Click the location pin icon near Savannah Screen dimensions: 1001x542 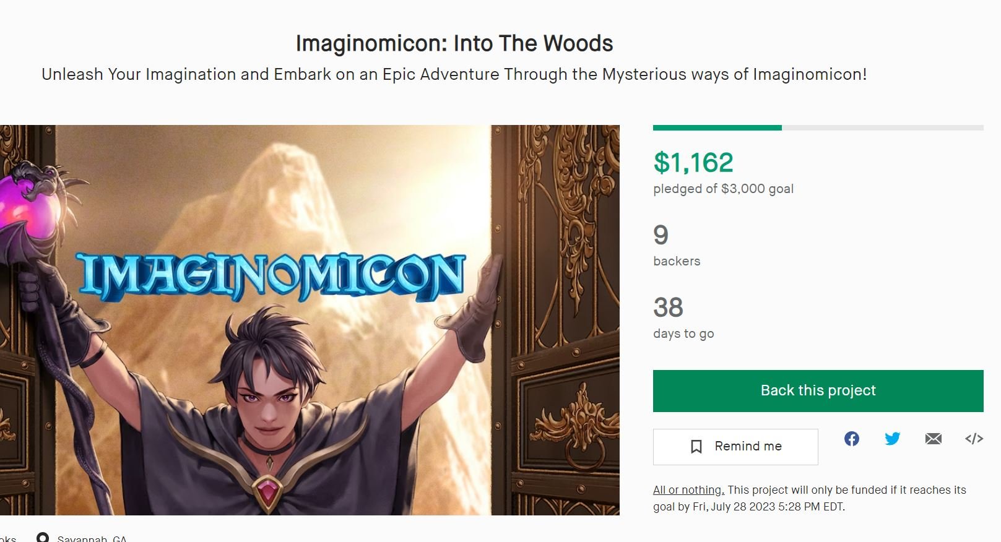[43, 538]
